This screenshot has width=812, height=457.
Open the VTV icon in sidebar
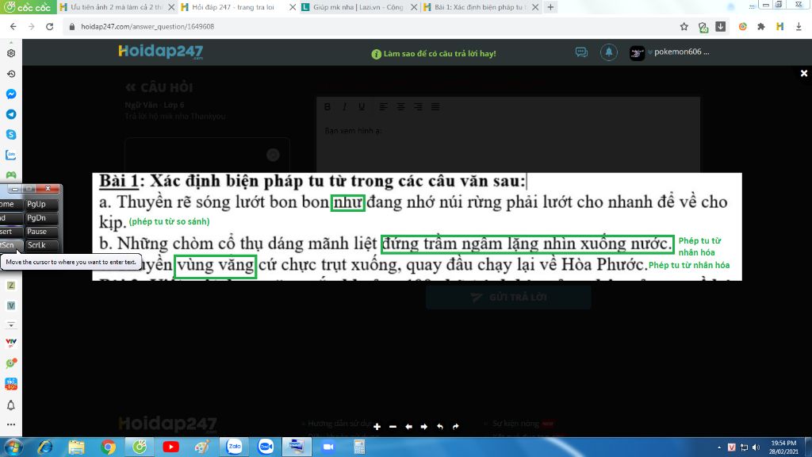coord(11,343)
